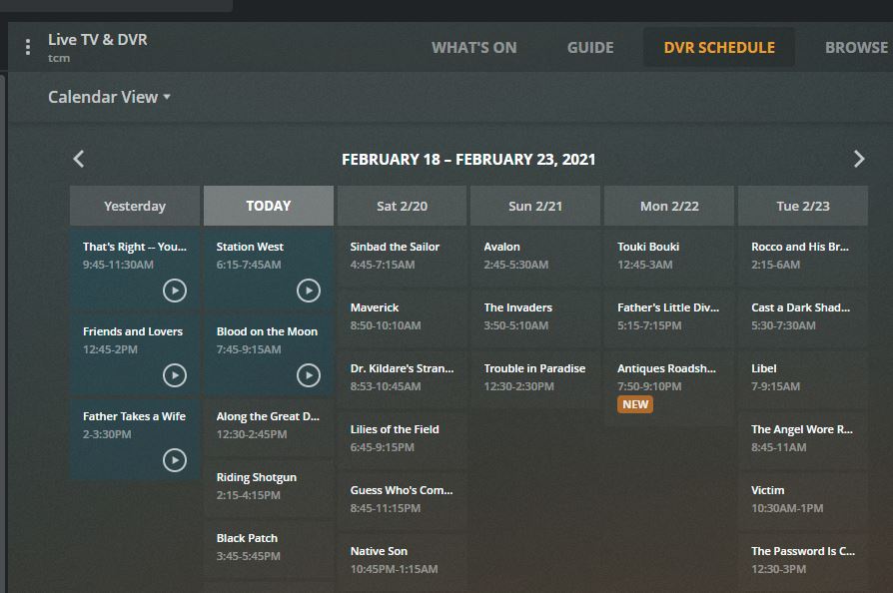
Task: Select the DVR SCHEDULE tab
Action: click(718, 47)
